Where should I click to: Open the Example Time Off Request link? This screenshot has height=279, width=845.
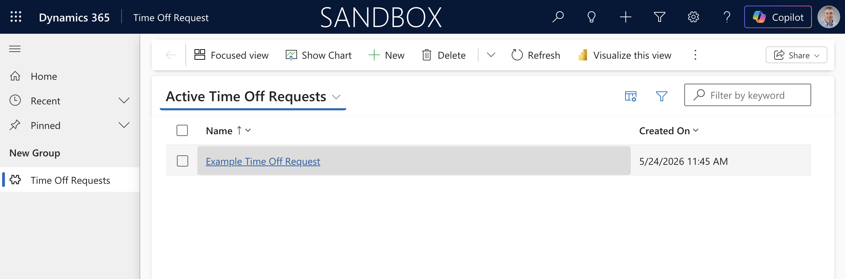(263, 161)
